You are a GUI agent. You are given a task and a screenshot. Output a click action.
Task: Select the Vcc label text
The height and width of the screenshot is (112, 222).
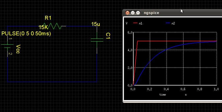18,49
